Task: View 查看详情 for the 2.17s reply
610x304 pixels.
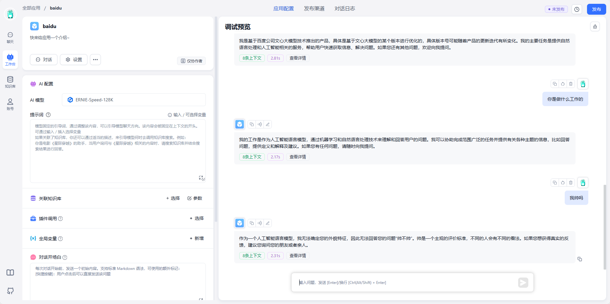Action: point(298,157)
